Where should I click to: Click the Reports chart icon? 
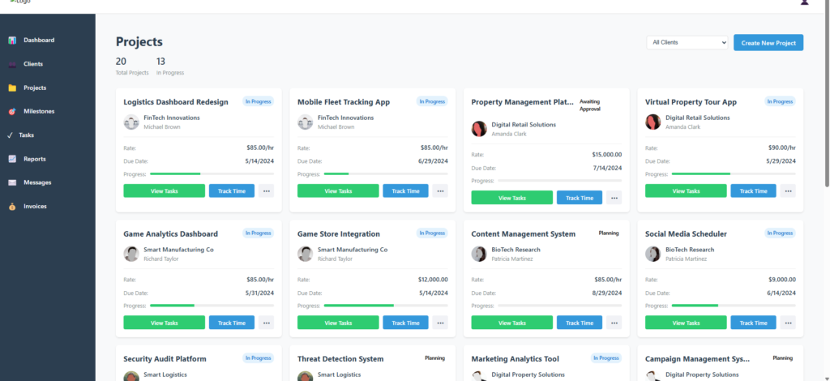coord(12,159)
